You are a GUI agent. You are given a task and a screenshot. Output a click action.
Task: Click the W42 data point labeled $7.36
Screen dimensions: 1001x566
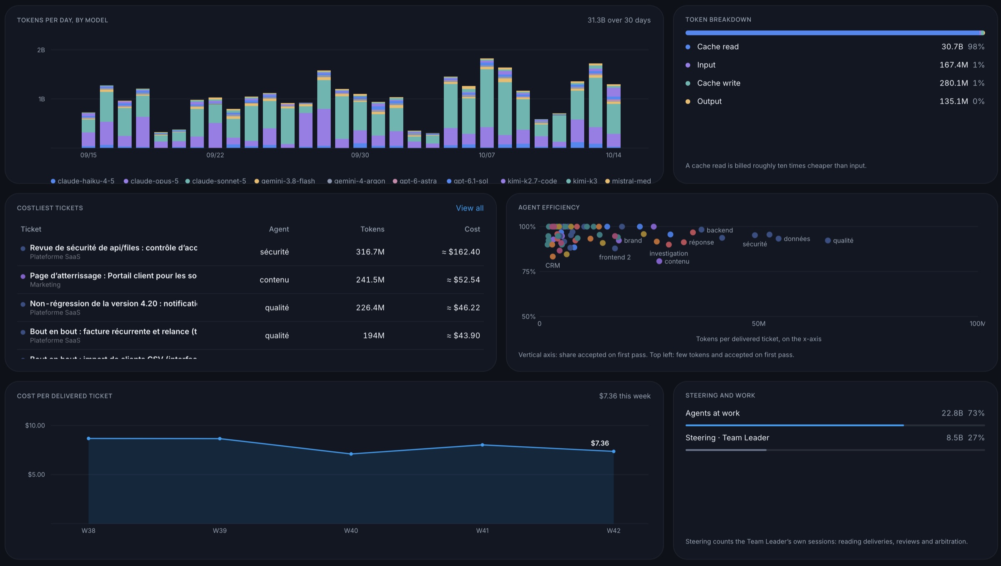[614, 451]
